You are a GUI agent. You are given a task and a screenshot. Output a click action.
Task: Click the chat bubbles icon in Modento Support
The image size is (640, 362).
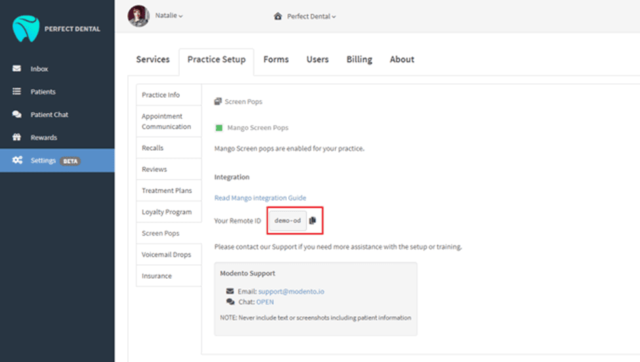(230, 302)
